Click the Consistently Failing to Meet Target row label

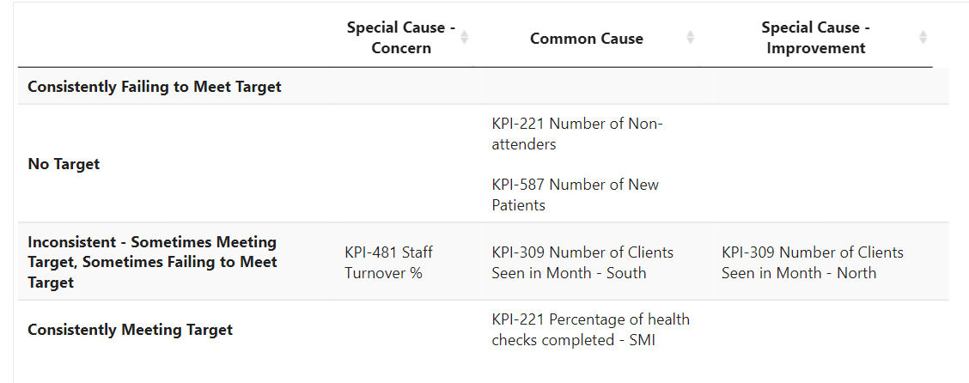pyautogui.click(x=155, y=87)
